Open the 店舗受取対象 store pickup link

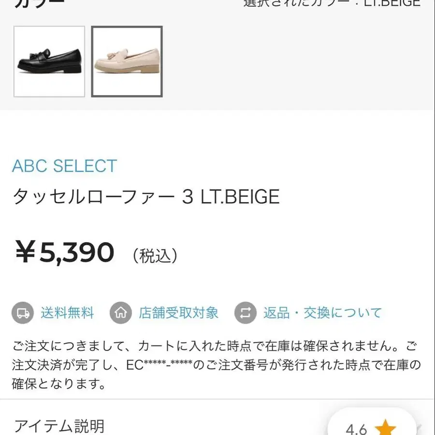(179, 313)
